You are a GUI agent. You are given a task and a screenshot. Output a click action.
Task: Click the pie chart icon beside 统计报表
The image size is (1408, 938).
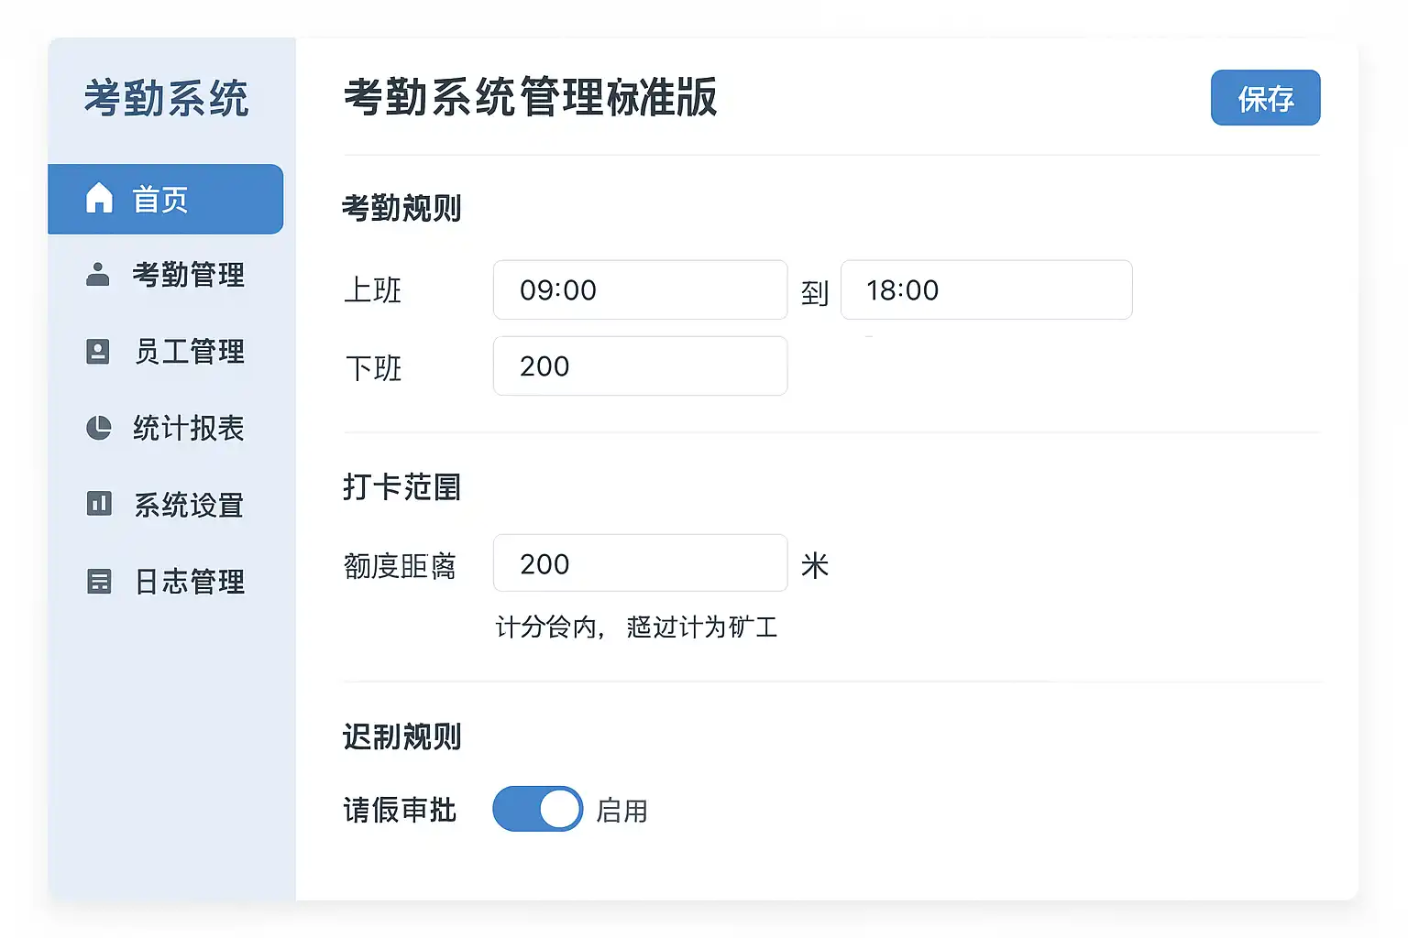(98, 428)
